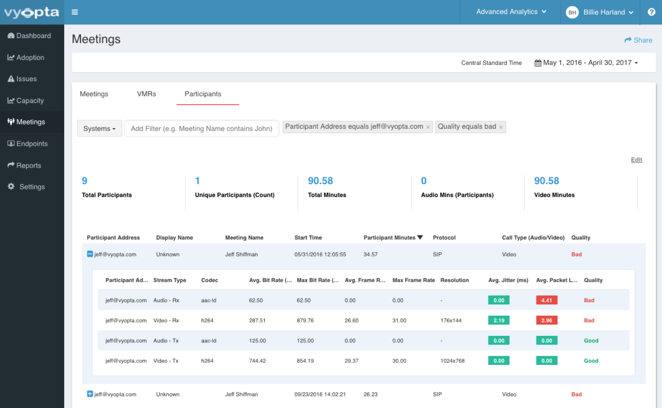
Task: Remove the Quality equals bad filter
Action: [501, 127]
